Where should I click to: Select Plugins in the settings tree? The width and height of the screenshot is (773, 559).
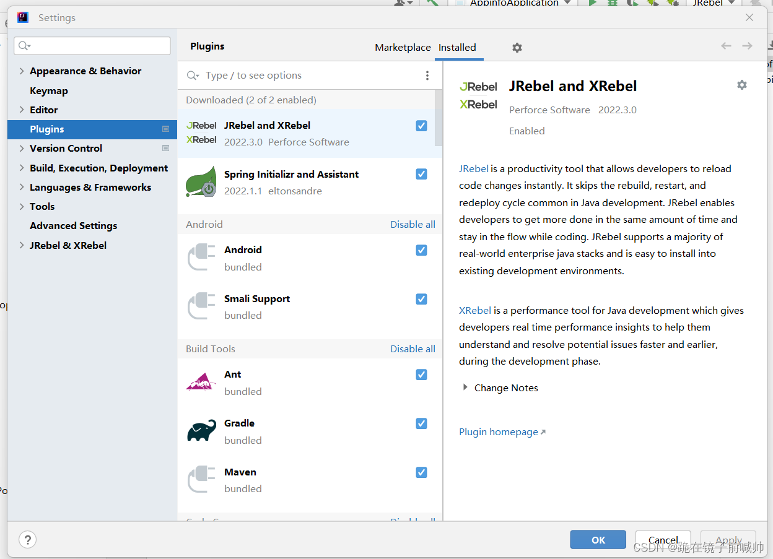click(x=92, y=129)
